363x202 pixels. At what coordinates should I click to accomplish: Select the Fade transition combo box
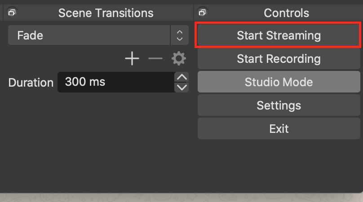(x=98, y=35)
